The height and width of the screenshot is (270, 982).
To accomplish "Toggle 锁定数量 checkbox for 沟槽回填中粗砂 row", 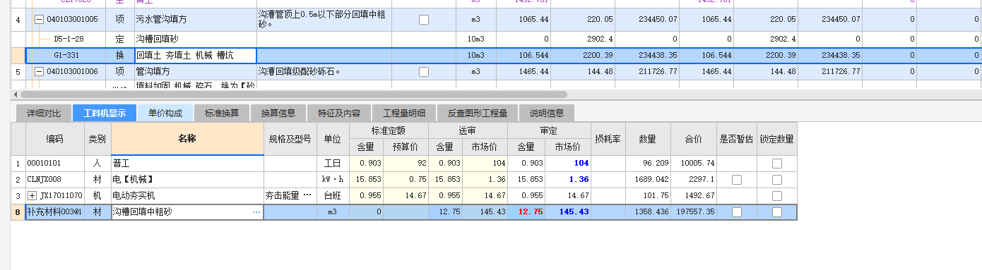I will (777, 212).
